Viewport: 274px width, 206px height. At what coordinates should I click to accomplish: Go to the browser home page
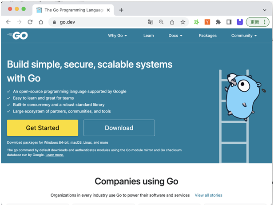(x=41, y=22)
